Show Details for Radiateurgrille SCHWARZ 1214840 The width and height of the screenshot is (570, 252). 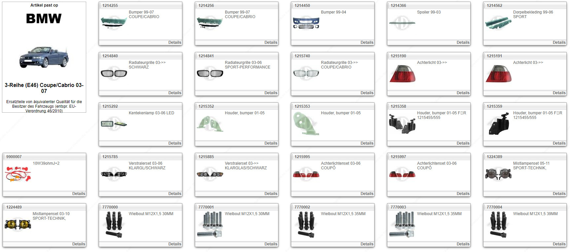175,93
